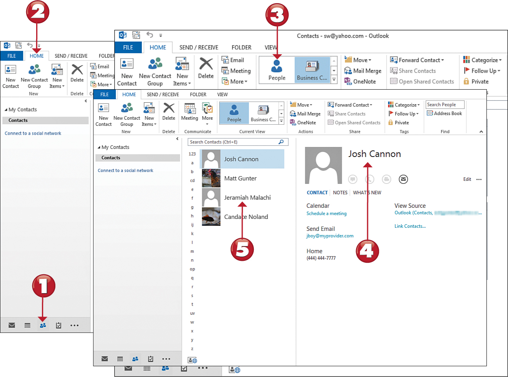Open New Items dropdown in back window
The width and height of the screenshot is (508, 377).
tap(182, 72)
